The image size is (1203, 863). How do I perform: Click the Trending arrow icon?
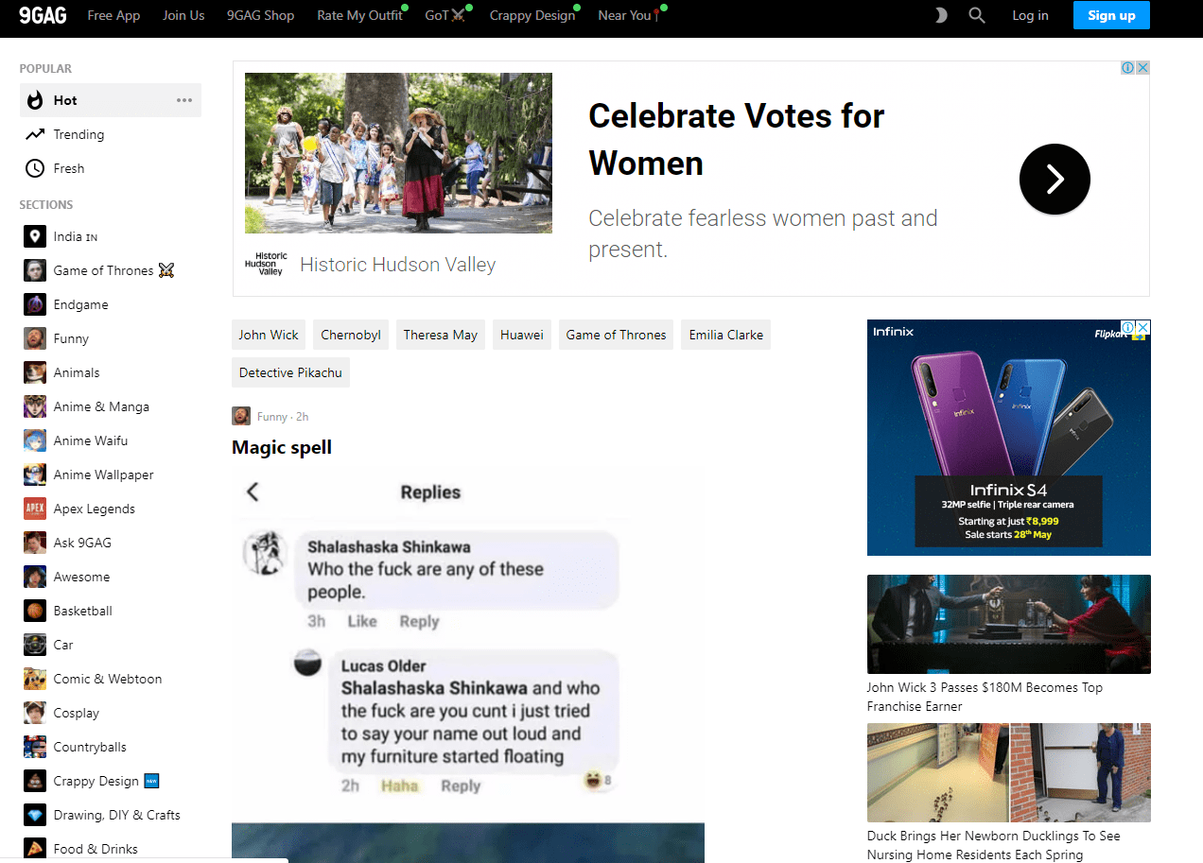[35, 134]
